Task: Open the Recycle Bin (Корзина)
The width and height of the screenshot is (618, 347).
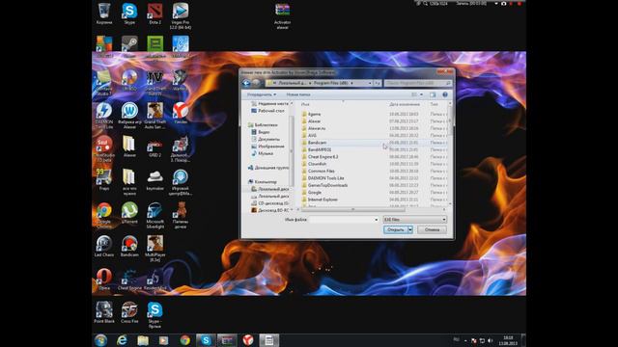Action: (104, 13)
